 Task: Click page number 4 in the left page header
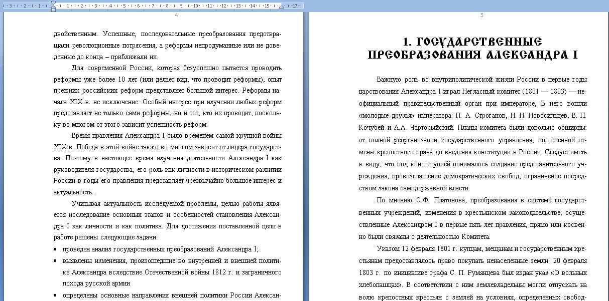(x=176, y=16)
